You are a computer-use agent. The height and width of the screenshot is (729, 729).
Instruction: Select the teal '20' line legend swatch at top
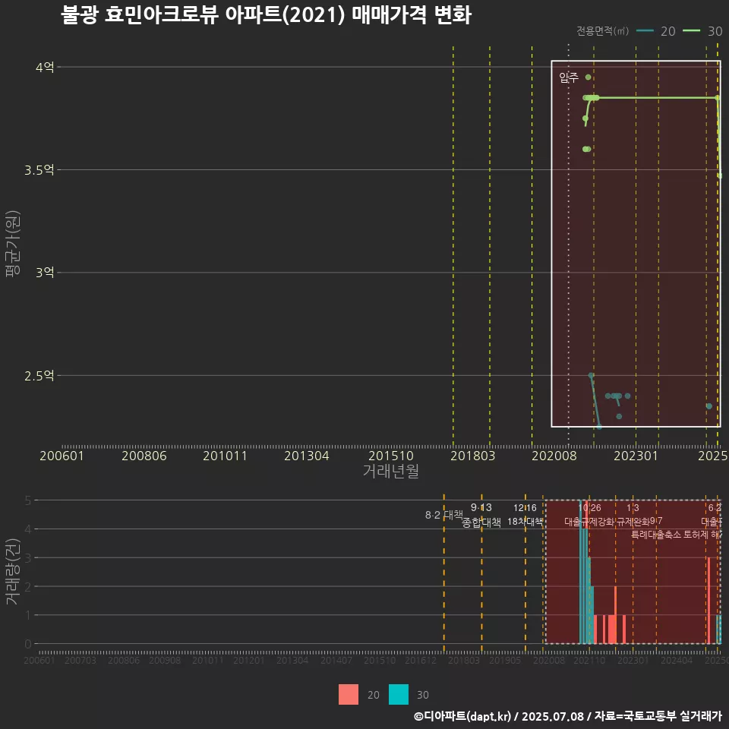point(645,31)
